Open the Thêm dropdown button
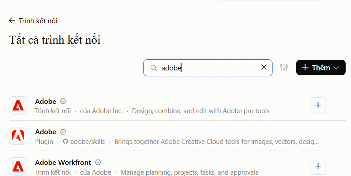 point(321,68)
